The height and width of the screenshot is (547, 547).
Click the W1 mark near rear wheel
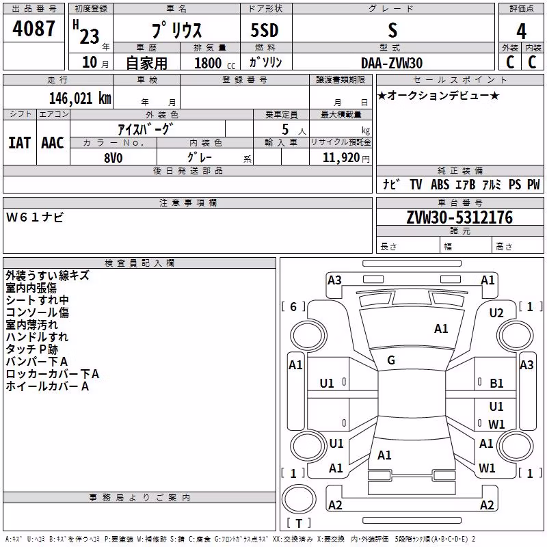pos(487,468)
